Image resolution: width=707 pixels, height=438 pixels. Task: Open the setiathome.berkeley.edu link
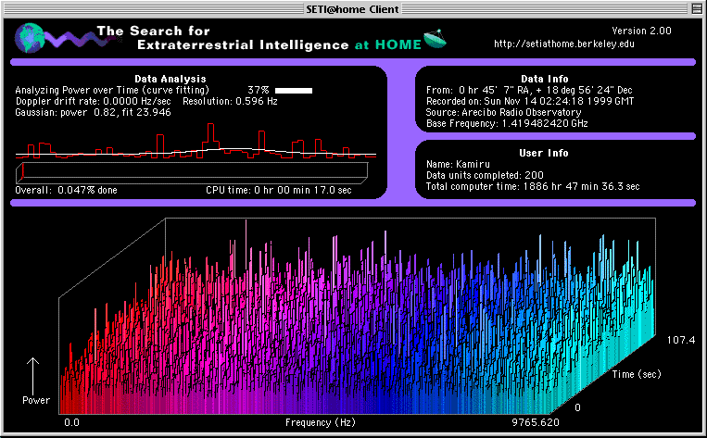tap(564, 44)
